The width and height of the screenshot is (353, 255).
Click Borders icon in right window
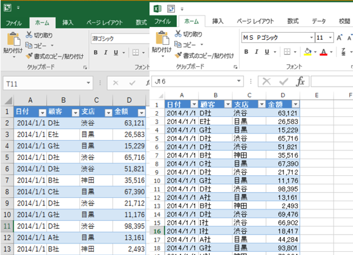[x=287, y=52]
